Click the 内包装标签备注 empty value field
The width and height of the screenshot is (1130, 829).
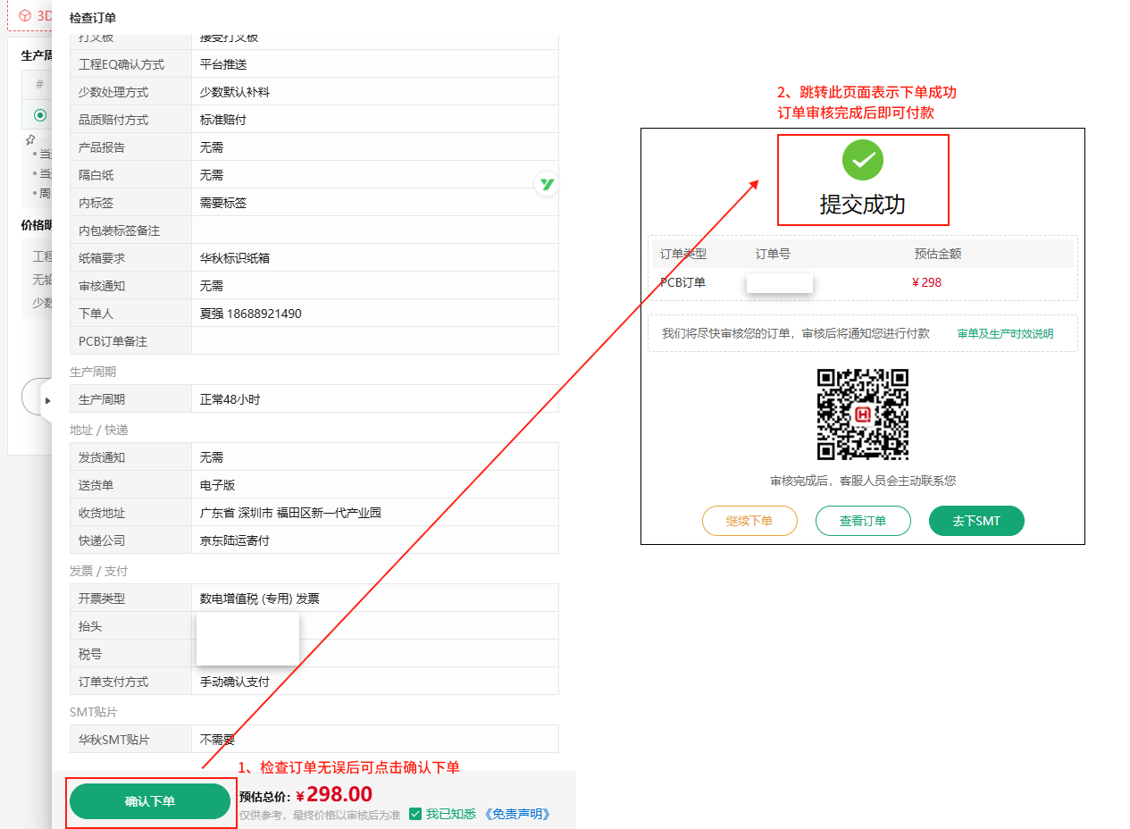coord(374,230)
